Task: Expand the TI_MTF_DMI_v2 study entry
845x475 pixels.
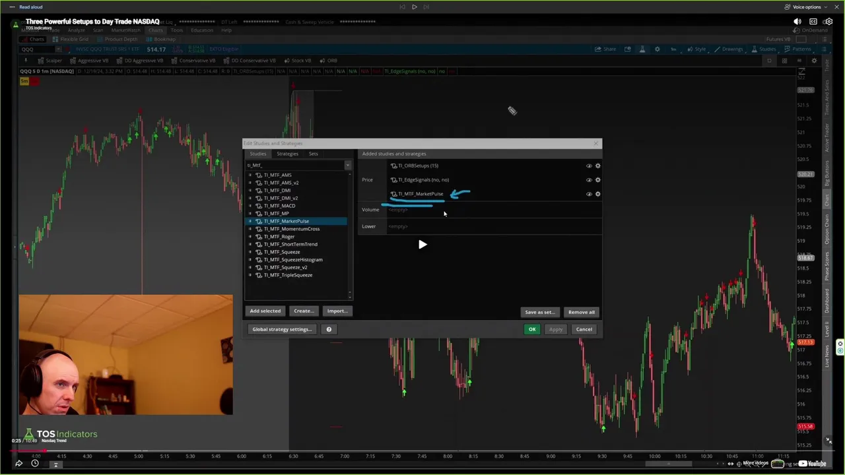Action: pyautogui.click(x=250, y=198)
